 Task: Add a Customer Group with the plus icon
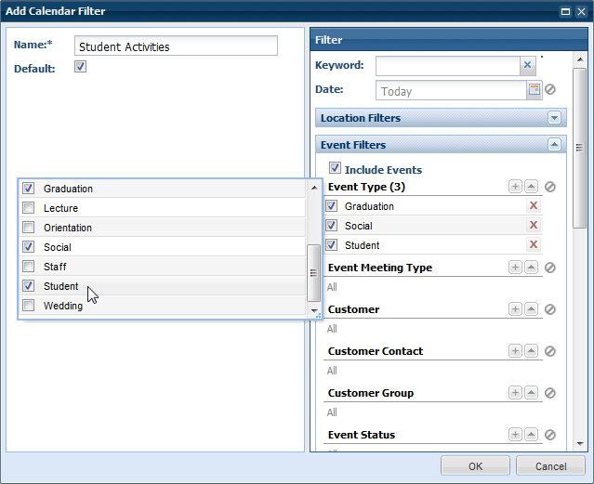click(x=515, y=393)
